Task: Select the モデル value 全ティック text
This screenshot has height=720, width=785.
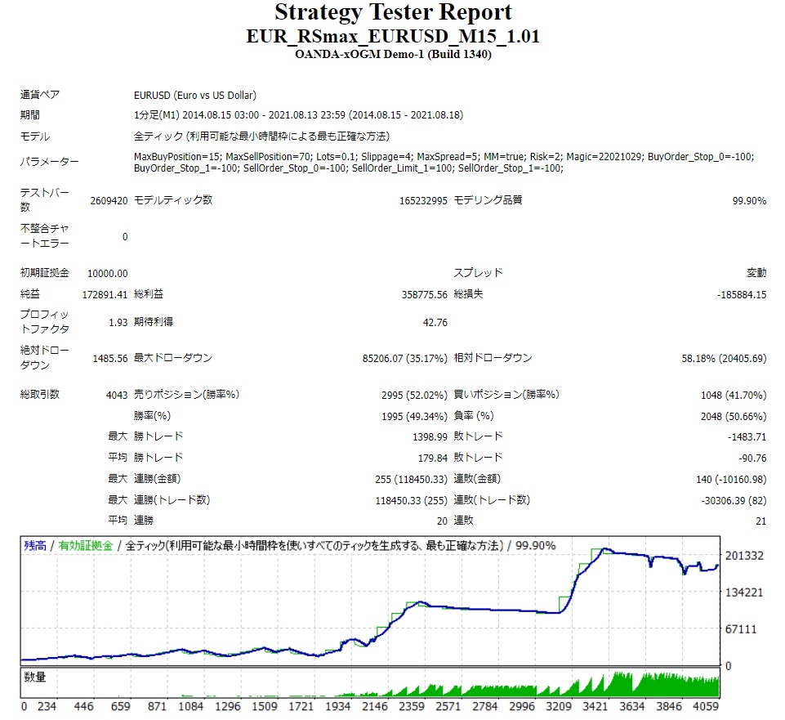Action: (261, 136)
